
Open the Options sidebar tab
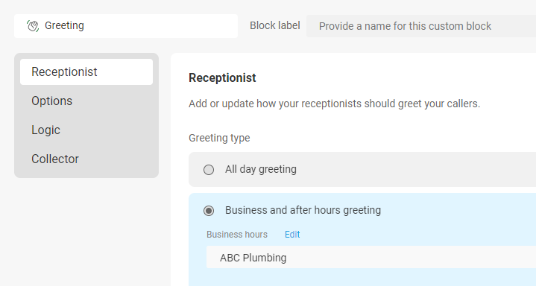click(x=86, y=101)
